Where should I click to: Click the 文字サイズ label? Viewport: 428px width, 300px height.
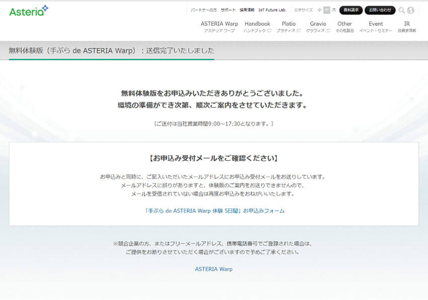click(x=303, y=10)
